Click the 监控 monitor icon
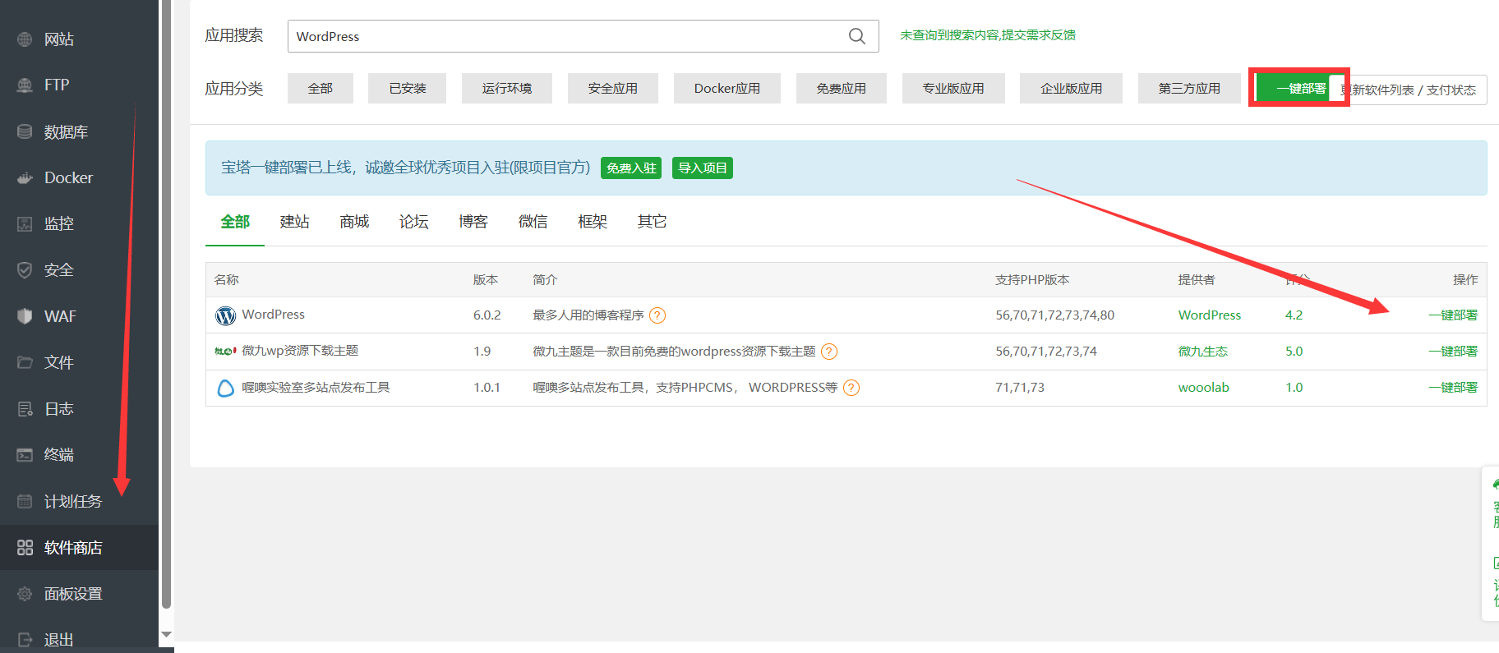Viewport: 1499px width, 653px height. [x=25, y=223]
